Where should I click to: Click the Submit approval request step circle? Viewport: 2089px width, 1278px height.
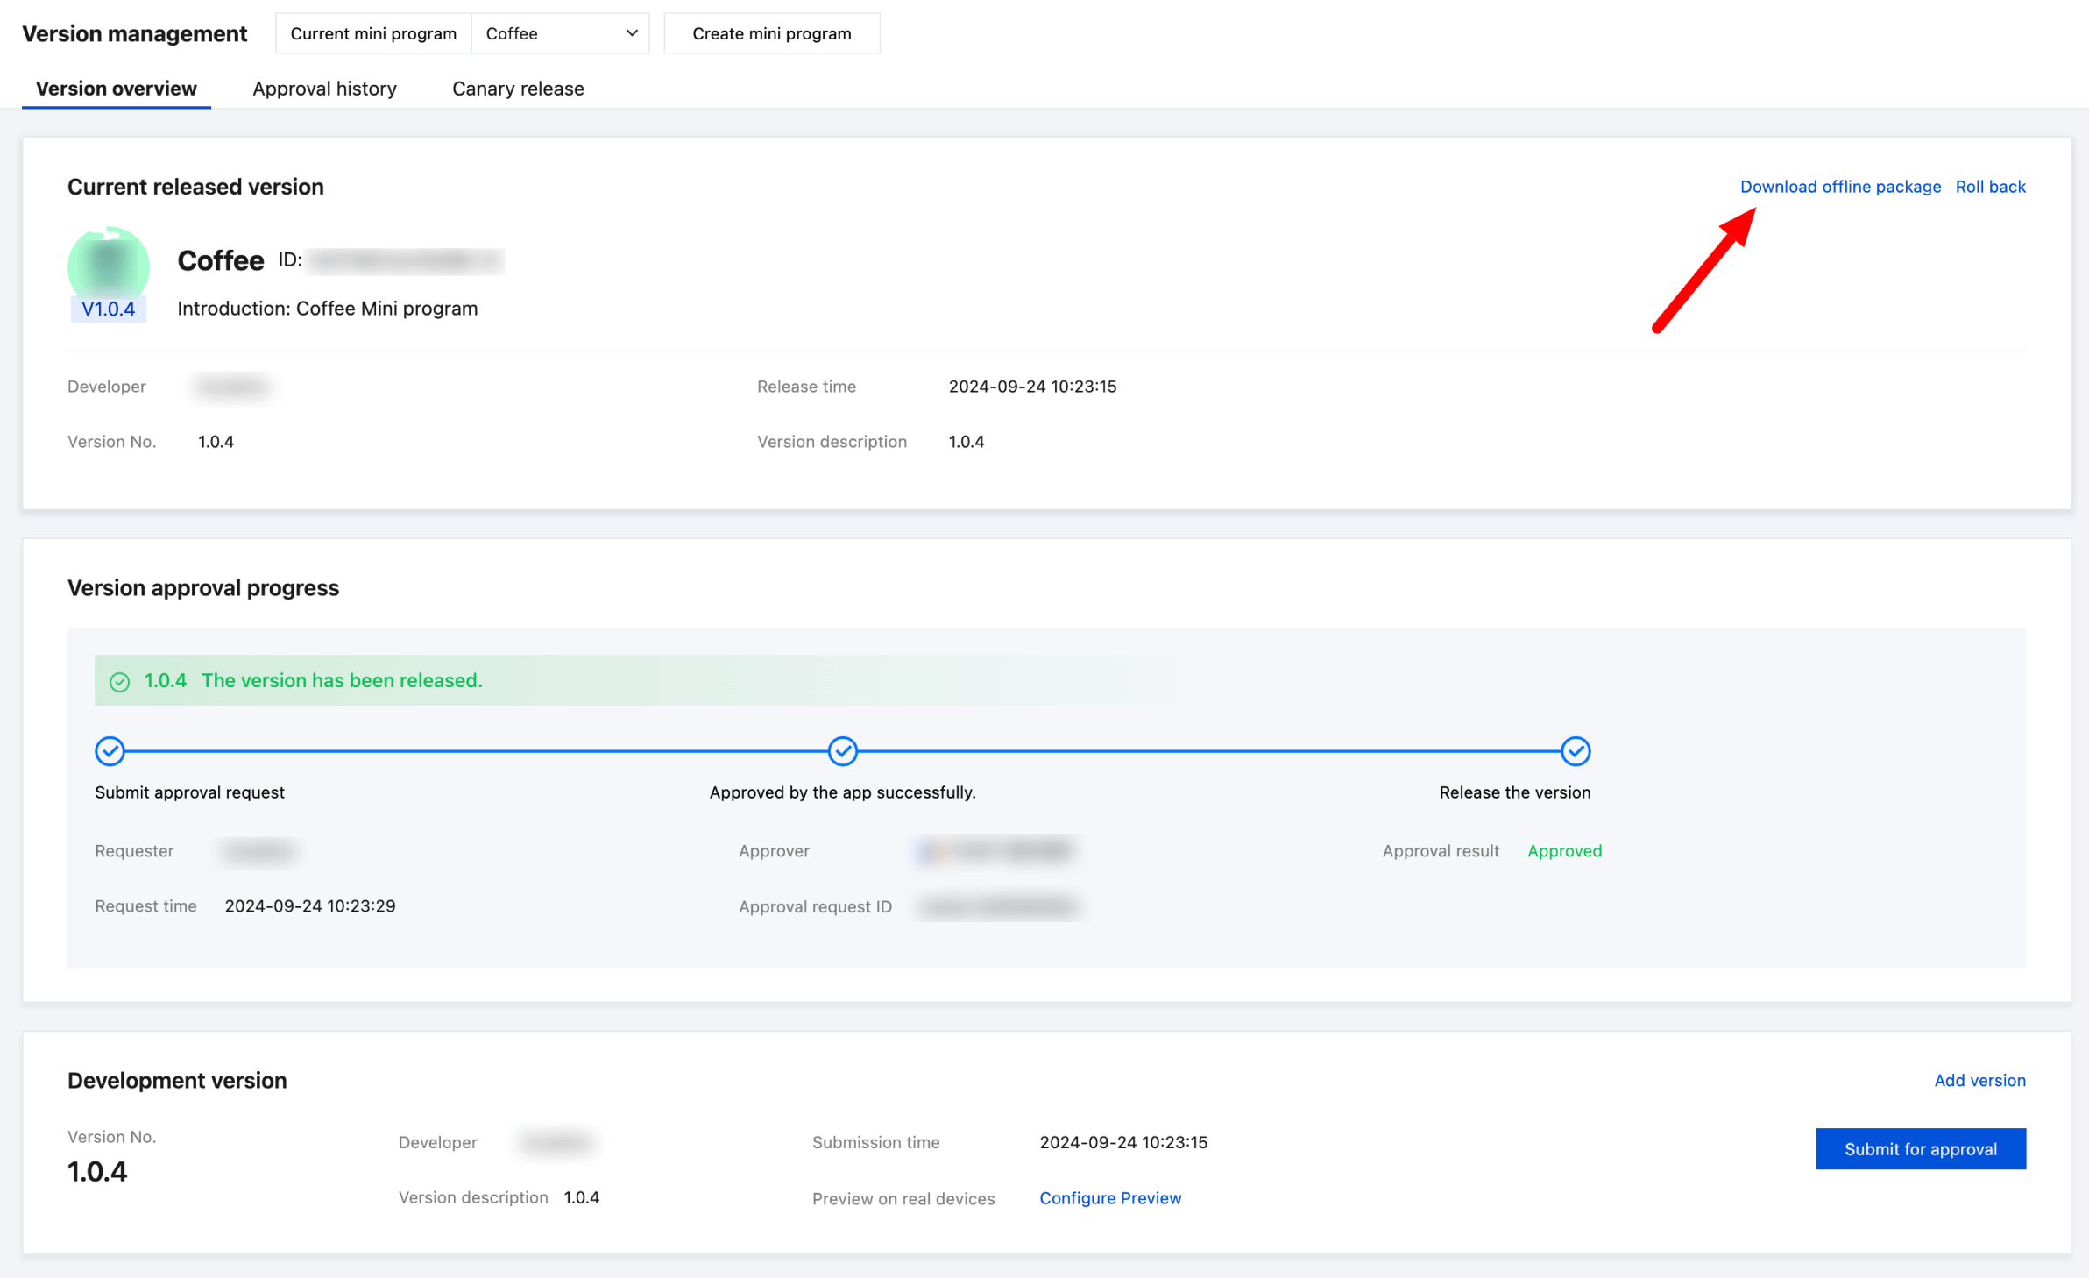[x=110, y=750]
